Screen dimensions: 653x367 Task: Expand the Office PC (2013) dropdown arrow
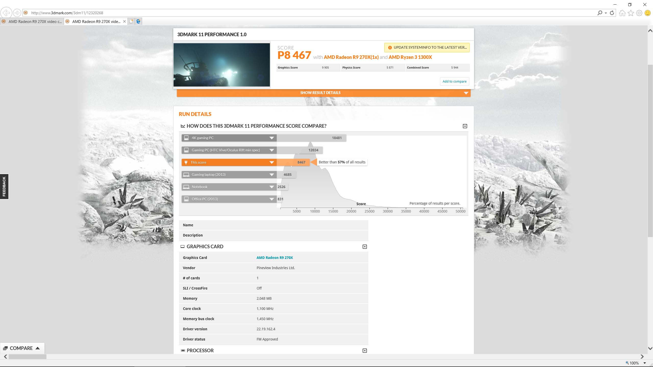tap(272, 199)
